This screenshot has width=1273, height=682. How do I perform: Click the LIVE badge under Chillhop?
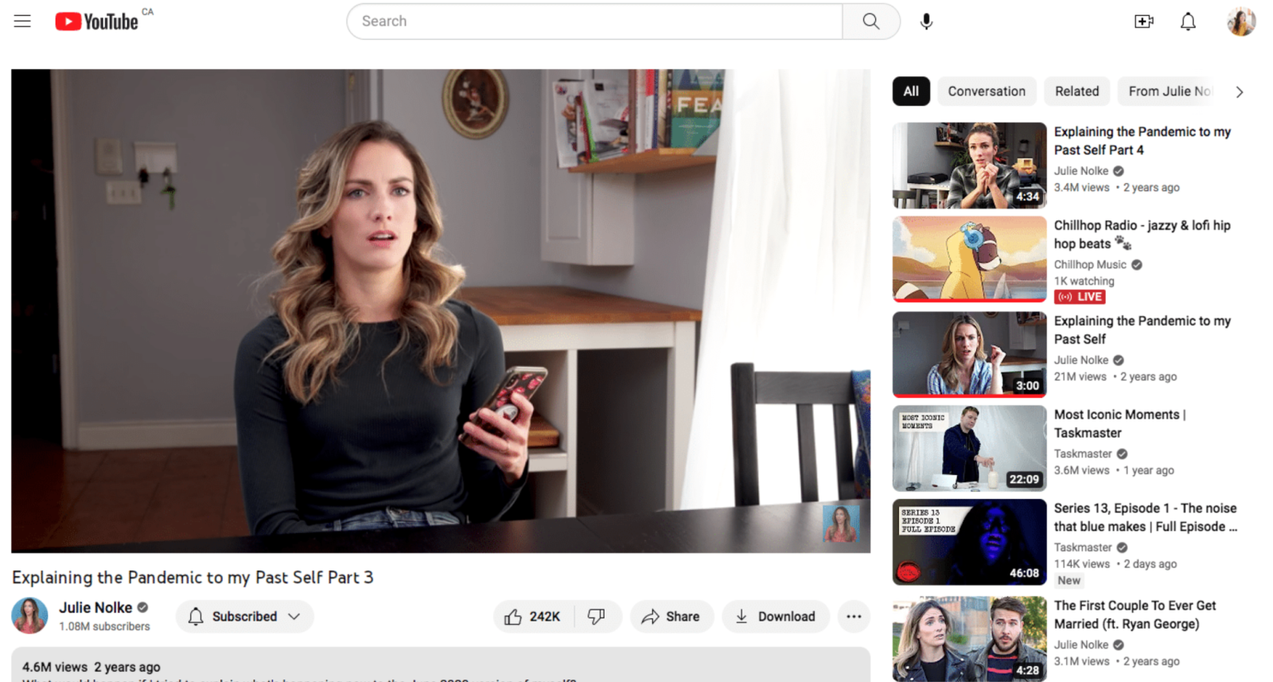[1080, 297]
